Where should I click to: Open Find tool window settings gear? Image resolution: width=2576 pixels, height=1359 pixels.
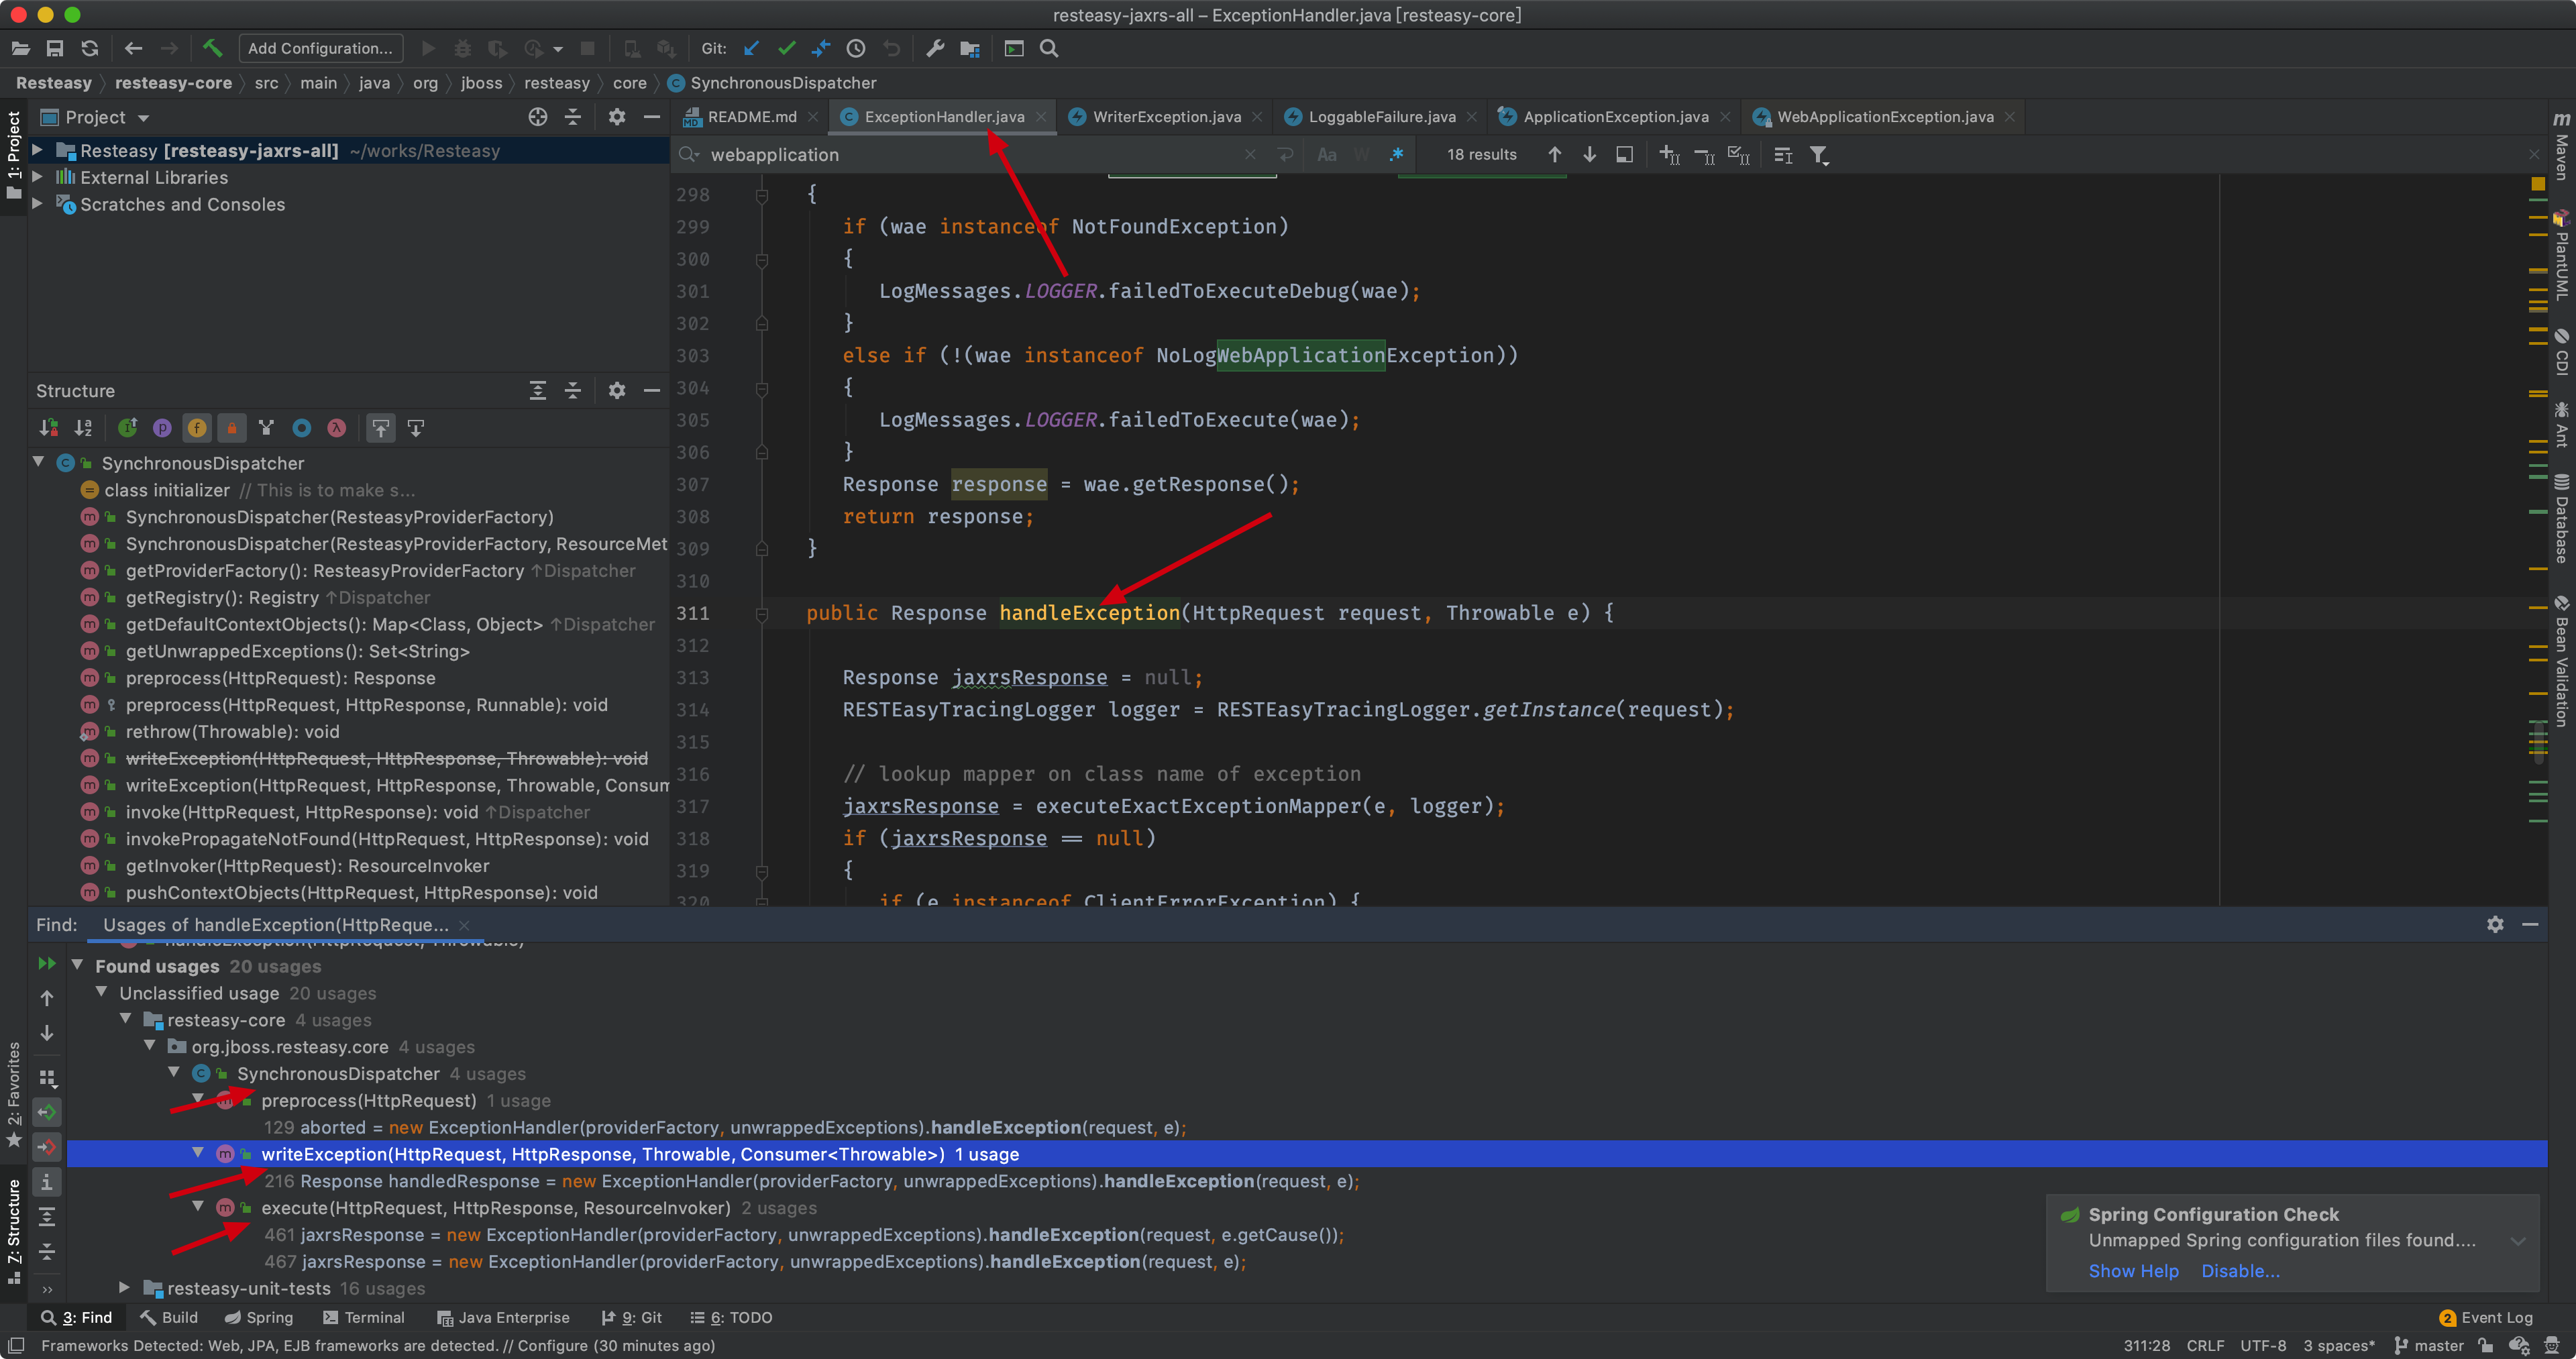click(x=2495, y=924)
